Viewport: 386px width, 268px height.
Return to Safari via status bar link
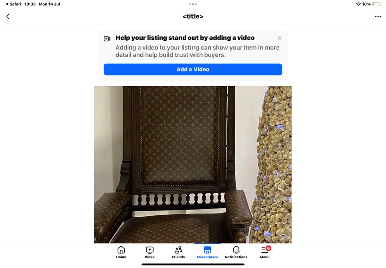[x=13, y=4]
